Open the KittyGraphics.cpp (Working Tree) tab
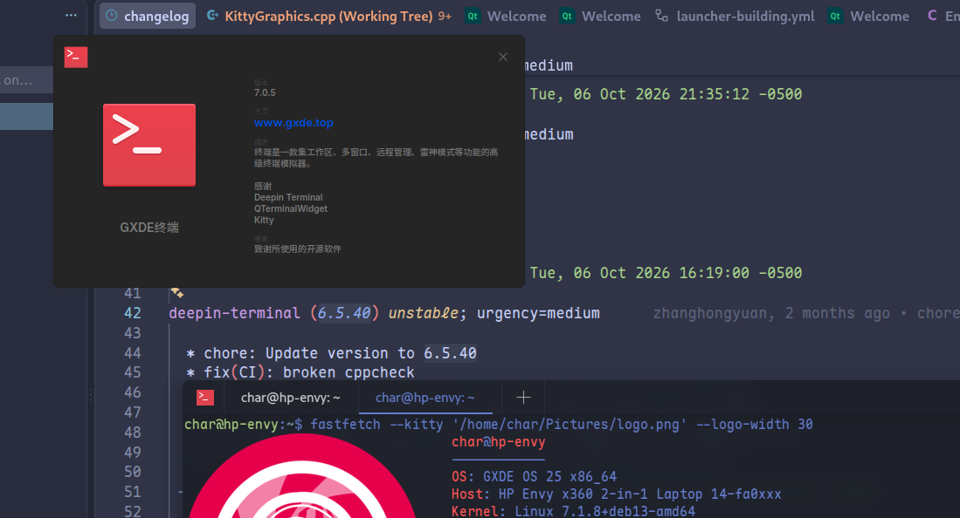This screenshot has height=518, width=960. [329, 16]
